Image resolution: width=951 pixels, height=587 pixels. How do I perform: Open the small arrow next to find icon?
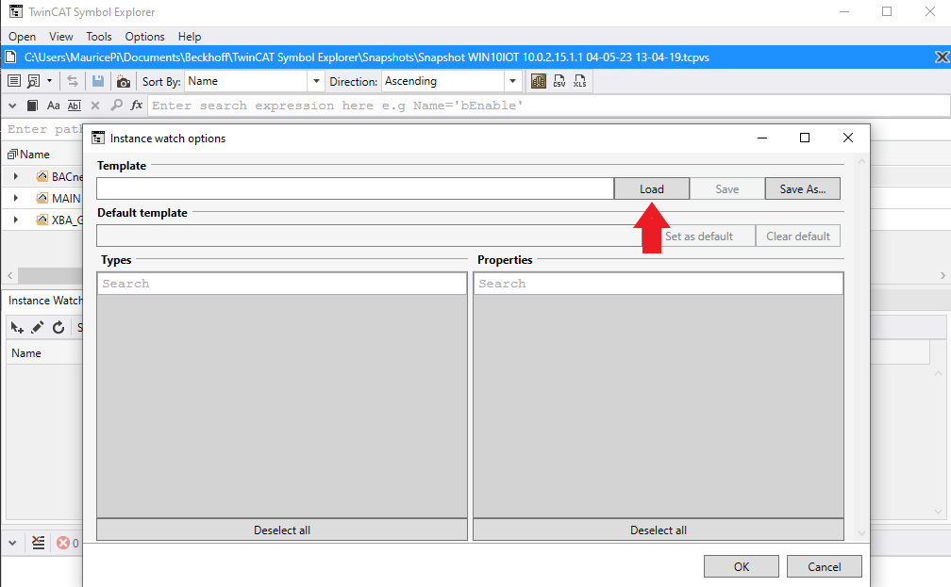[49, 81]
